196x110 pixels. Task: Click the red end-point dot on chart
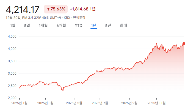click(184, 43)
